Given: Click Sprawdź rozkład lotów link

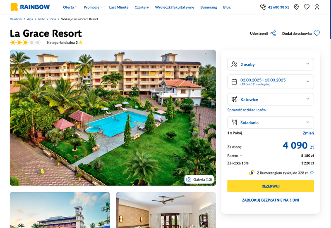Looking at the screenshot, I should pos(247,110).
